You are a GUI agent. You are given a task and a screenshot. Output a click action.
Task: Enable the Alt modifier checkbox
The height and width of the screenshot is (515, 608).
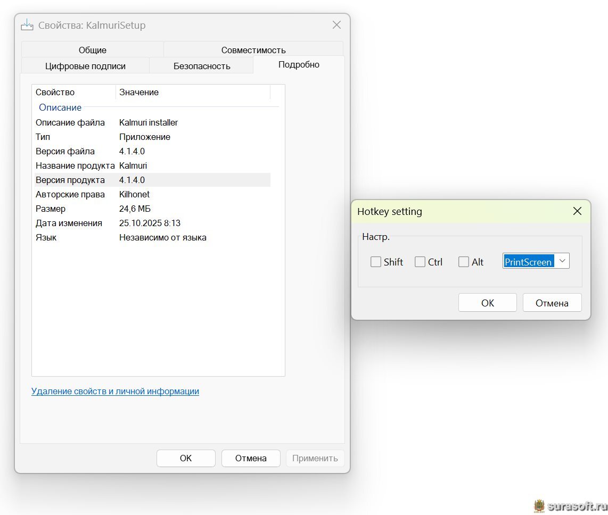tap(464, 262)
